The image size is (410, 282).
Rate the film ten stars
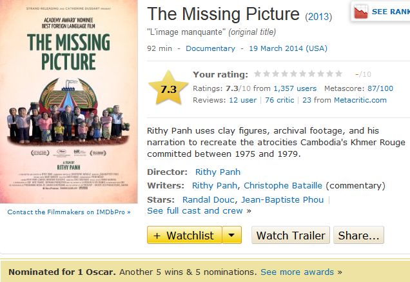coord(339,74)
